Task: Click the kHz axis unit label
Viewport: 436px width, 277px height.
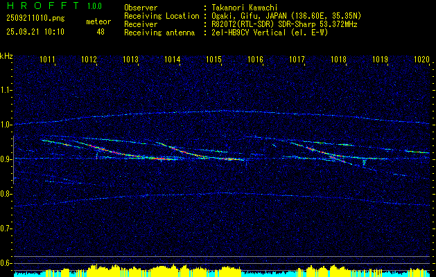Action: tap(6, 55)
